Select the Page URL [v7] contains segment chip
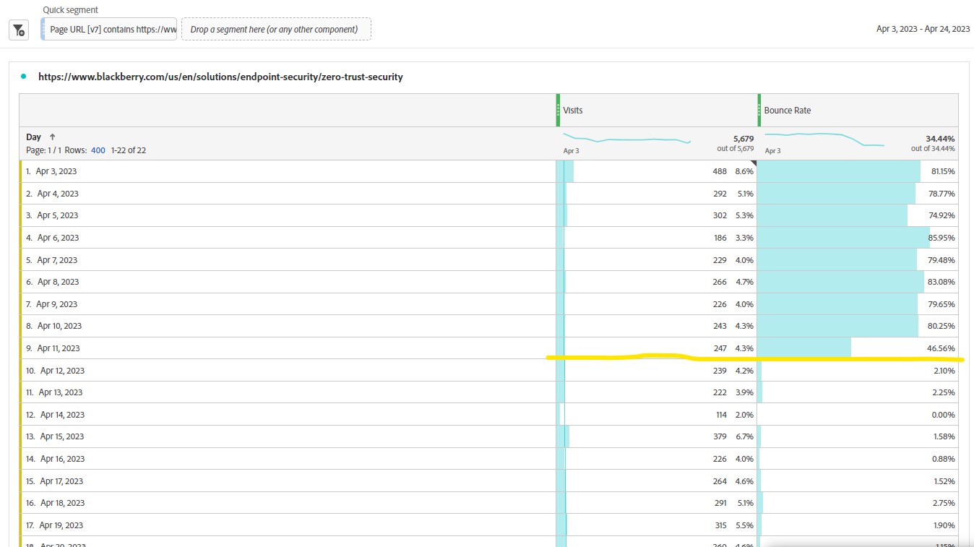Screen dimensions: 974x547 point(112,30)
